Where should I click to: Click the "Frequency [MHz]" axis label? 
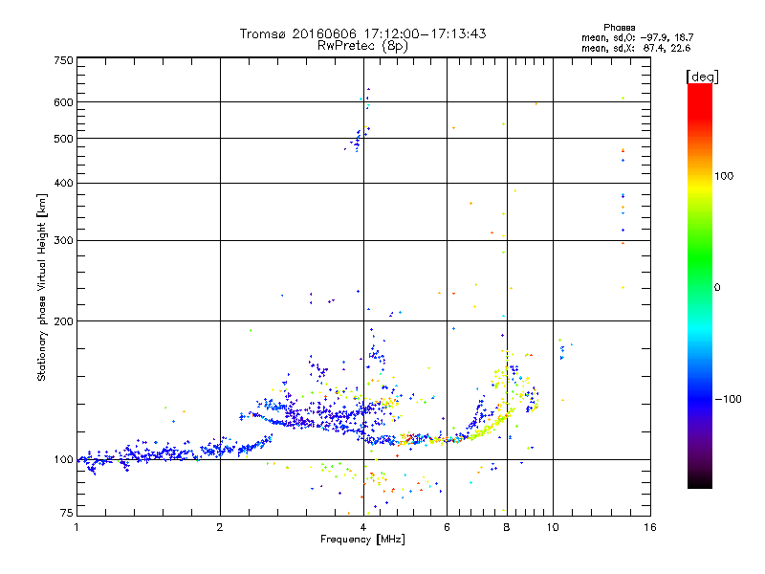coord(362,540)
